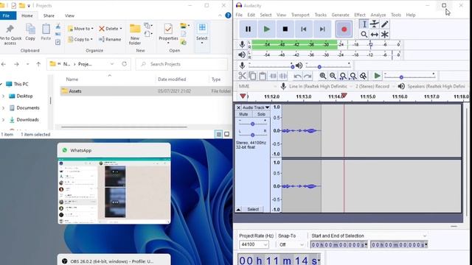Click the Cut scissors icon
This screenshot has height=265, width=472.
tap(242, 76)
